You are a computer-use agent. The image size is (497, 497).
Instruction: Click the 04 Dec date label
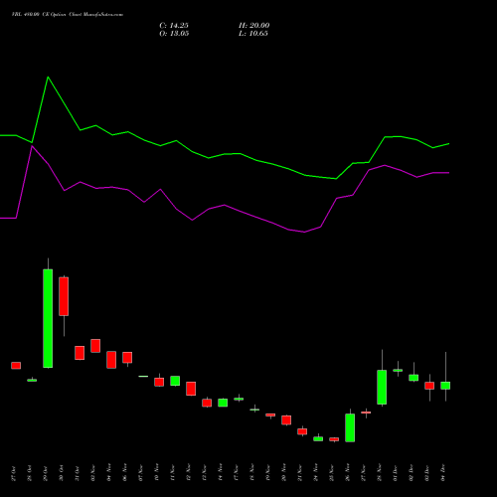442,473
